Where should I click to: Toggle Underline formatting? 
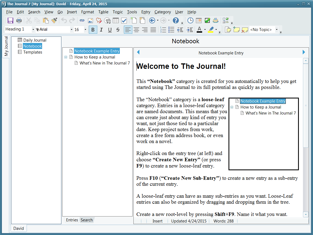(110, 30)
